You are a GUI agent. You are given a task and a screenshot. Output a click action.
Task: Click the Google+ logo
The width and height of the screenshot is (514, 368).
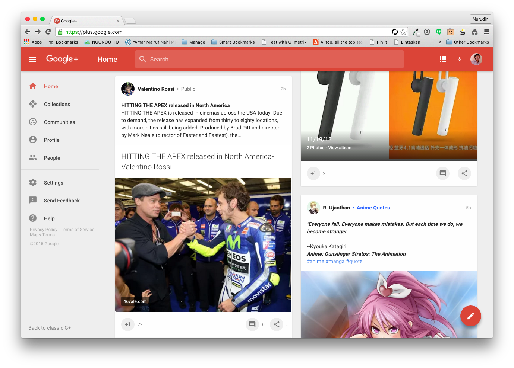click(62, 59)
